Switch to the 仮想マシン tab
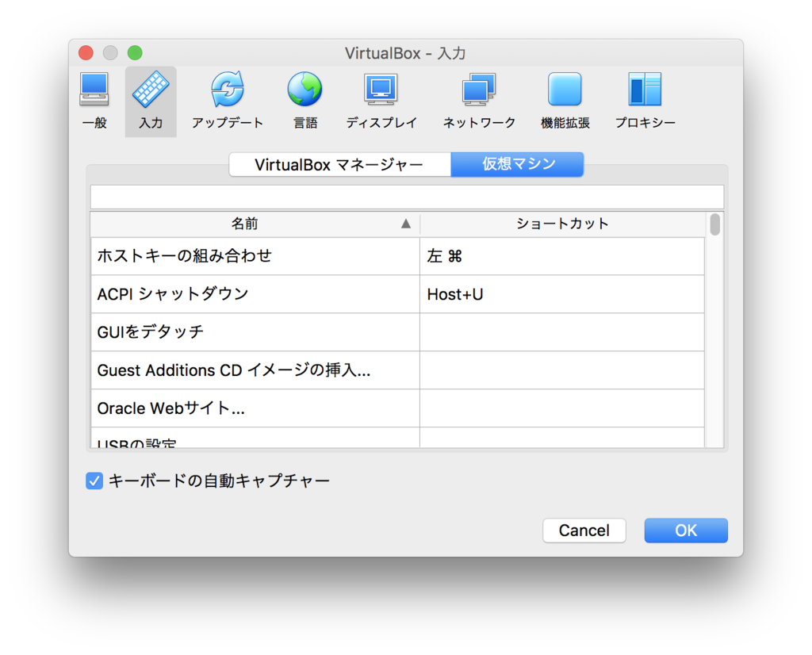The height and width of the screenshot is (655, 812). coord(517,165)
